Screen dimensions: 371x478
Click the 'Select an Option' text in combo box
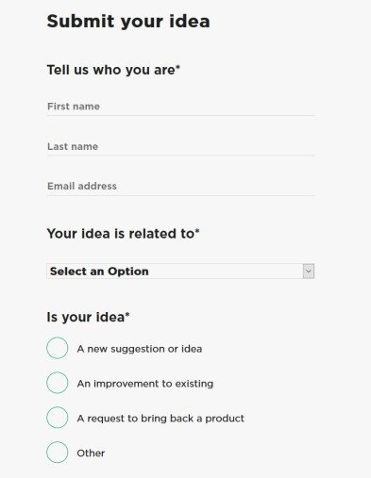pyautogui.click(x=99, y=272)
